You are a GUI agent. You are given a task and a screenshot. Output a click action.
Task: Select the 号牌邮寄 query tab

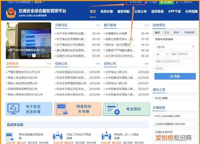point(189,33)
